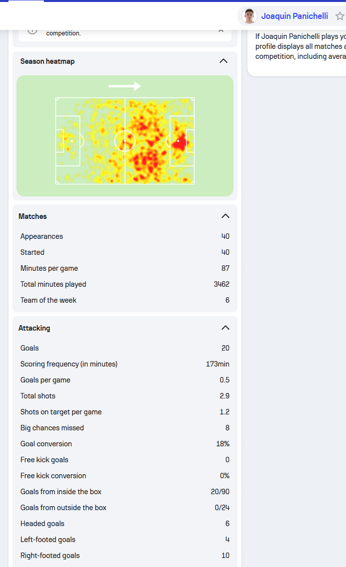Open the Joaquin Panichelli player name link
Screen dimensions: 346x567
point(295,16)
